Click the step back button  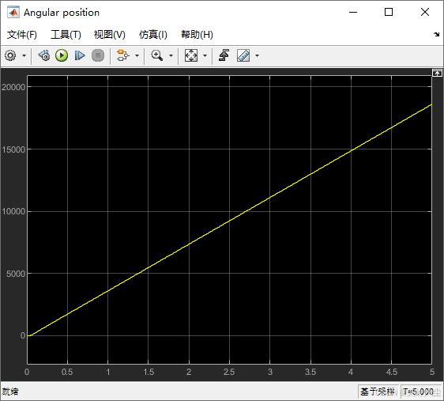44,55
